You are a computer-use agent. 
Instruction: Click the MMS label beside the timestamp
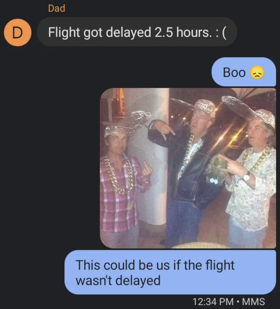coord(253,302)
